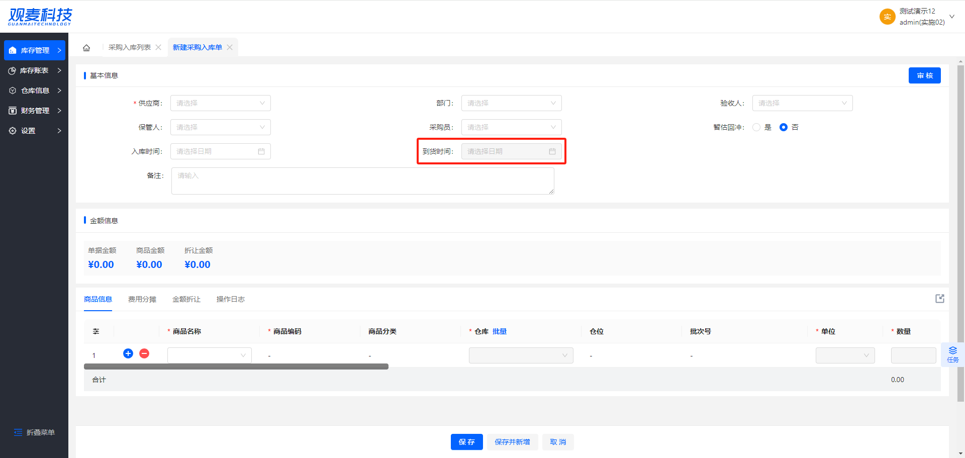Add a row with the blue plus icon
The height and width of the screenshot is (458, 965).
click(x=128, y=353)
